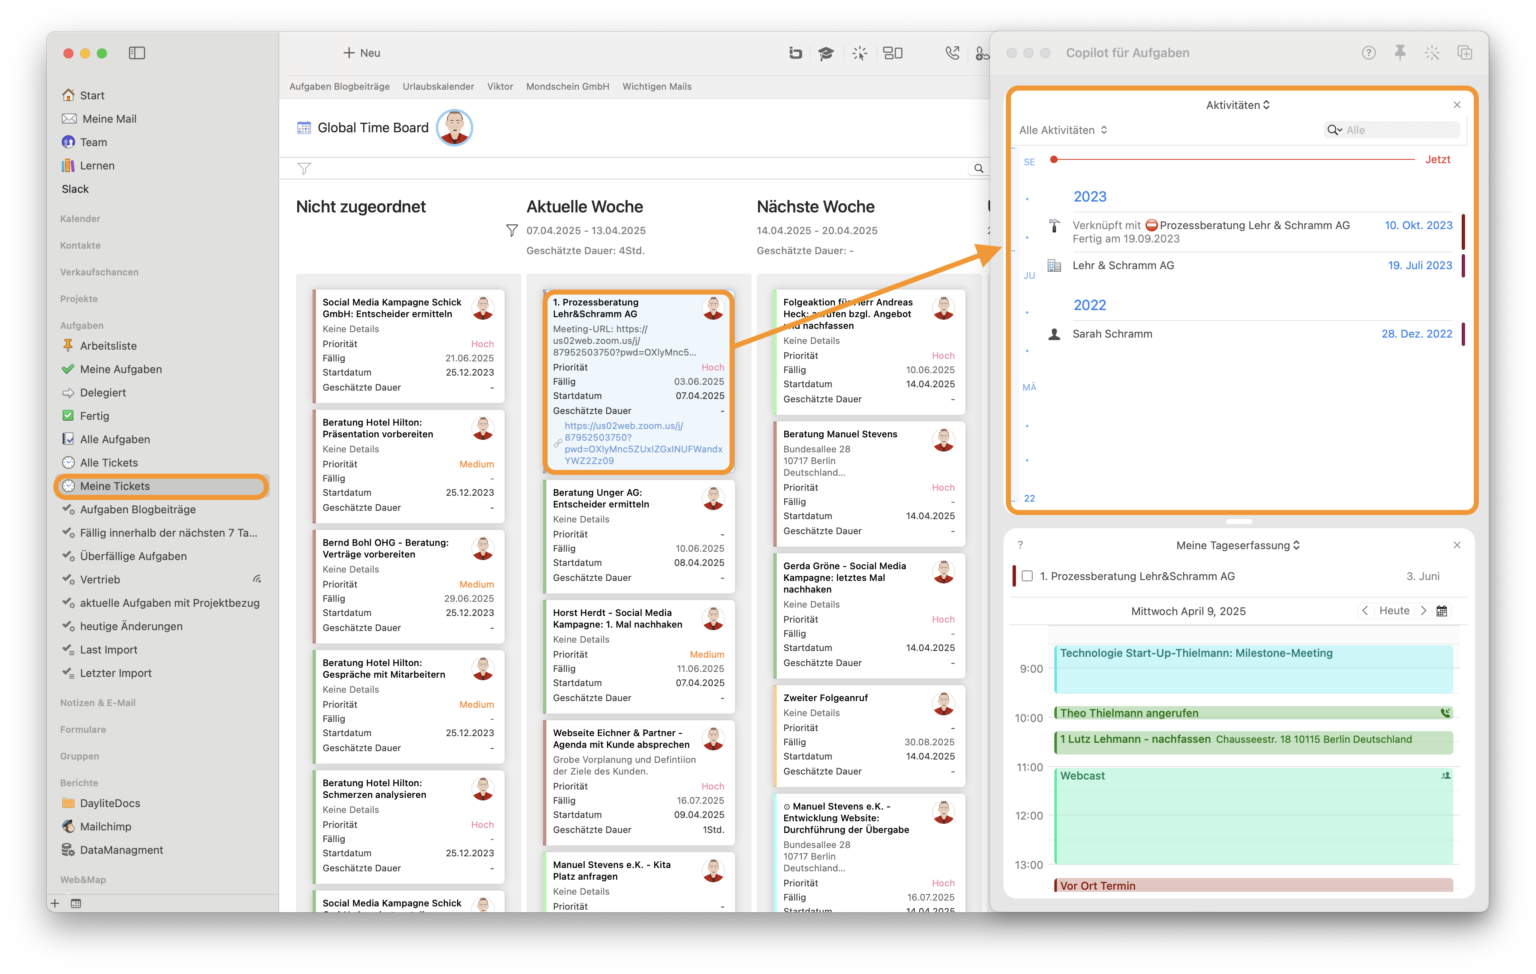Screen dimensions: 1536x974
Task: Click the Neu button
Action: (362, 53)
